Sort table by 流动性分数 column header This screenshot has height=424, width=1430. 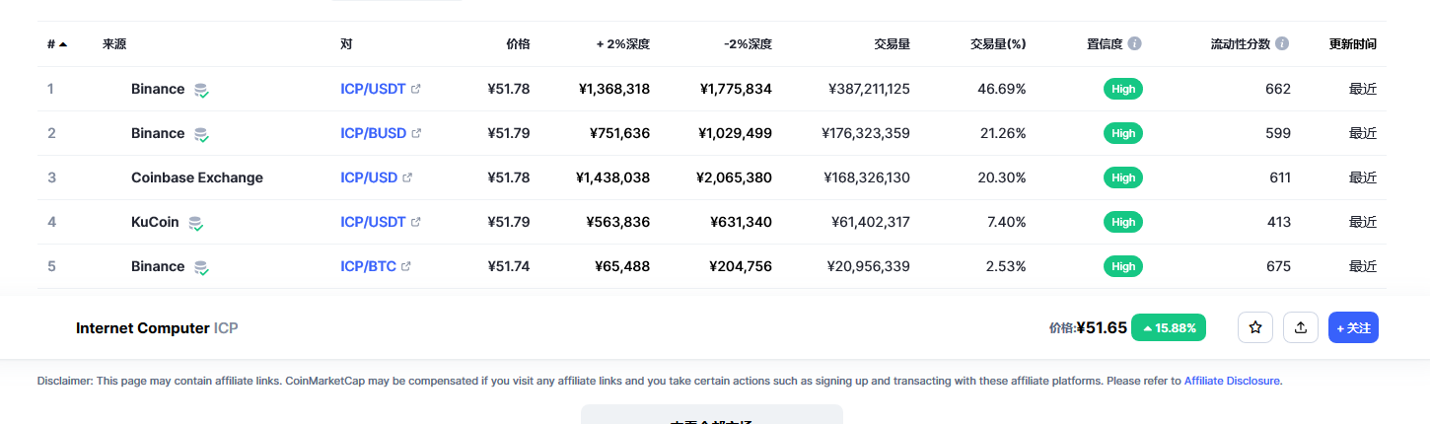point(1241,44)
